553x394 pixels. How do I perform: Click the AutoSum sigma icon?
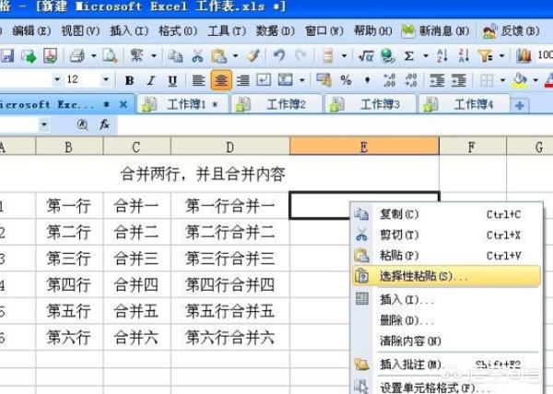pyautogui.click(x=408, y=55)
